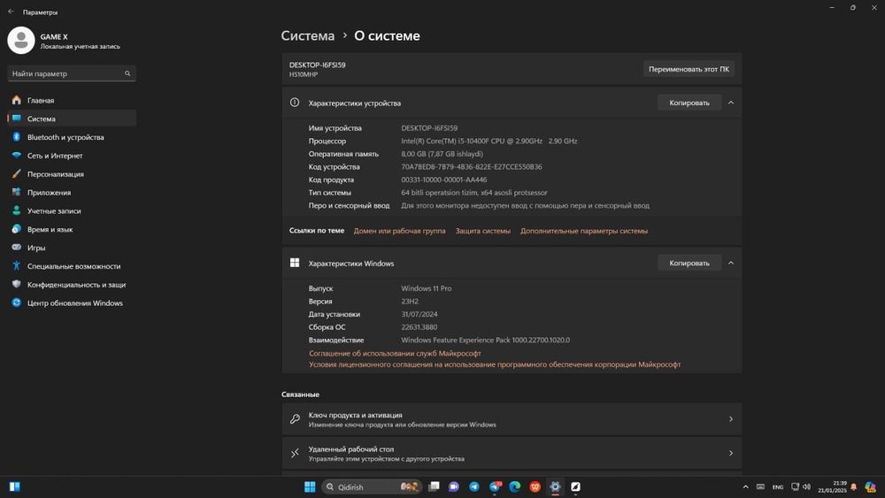Open the volume control in tray
The width and height of the screenshot is (885, 498).
point(806,487)
